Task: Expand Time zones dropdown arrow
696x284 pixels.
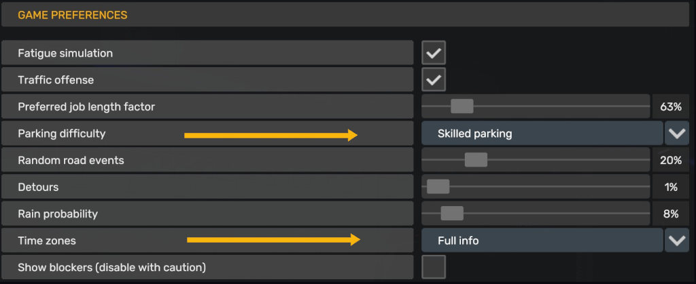Action: 677,240
